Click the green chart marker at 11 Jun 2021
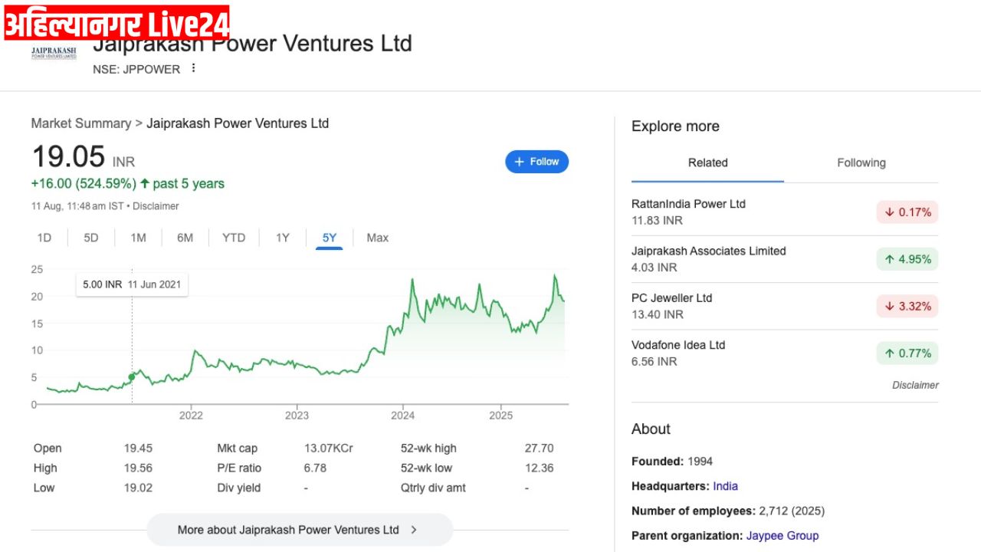 click(x=132, y=376)
